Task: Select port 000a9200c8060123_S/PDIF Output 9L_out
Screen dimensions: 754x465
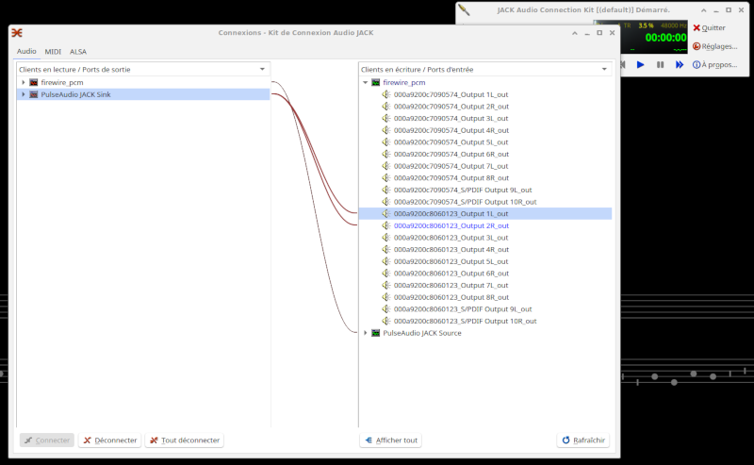Action: (x=463, y=309)
